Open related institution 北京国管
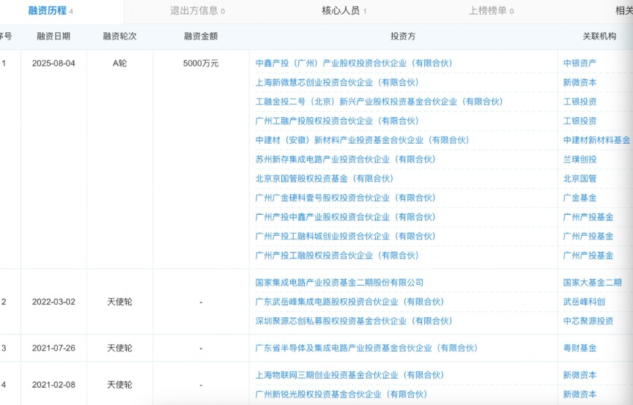Image resolution: width=633 pixels, height=405 pixels. (580, 179)
